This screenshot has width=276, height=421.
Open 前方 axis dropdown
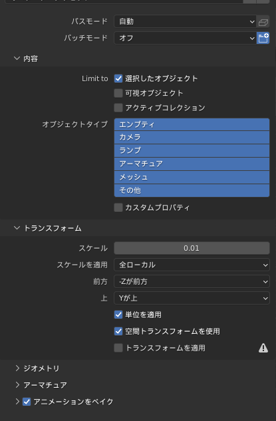pos(192,281)
